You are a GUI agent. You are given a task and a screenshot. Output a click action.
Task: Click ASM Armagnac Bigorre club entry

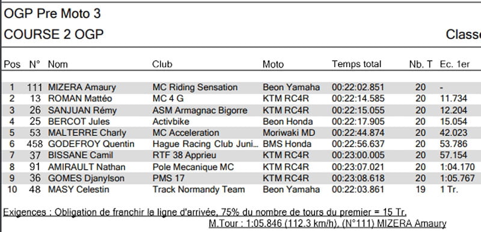pyautogui.click(x=200, y=110)
